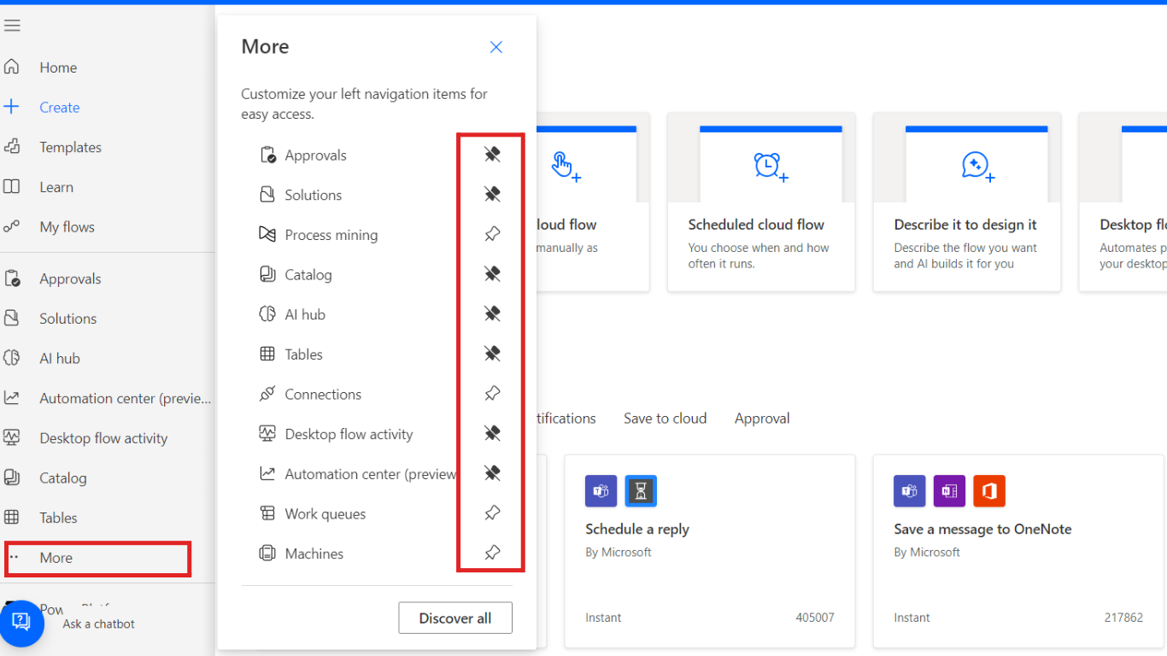Pin Process mining to left navigation
Image resolution: width=1167 pixels, height=656 pixels.
(x=492, y=234)
